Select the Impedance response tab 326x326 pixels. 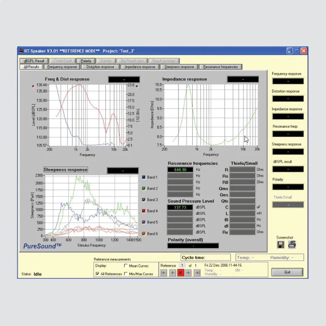point(140,67)
